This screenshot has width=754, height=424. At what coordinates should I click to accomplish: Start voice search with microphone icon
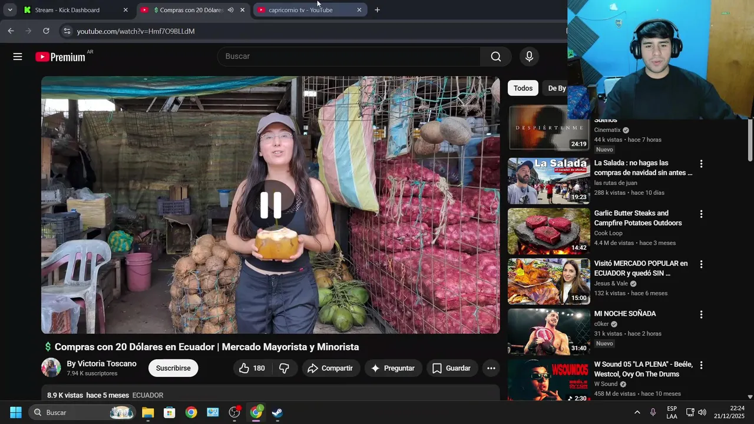pos(529,57)
